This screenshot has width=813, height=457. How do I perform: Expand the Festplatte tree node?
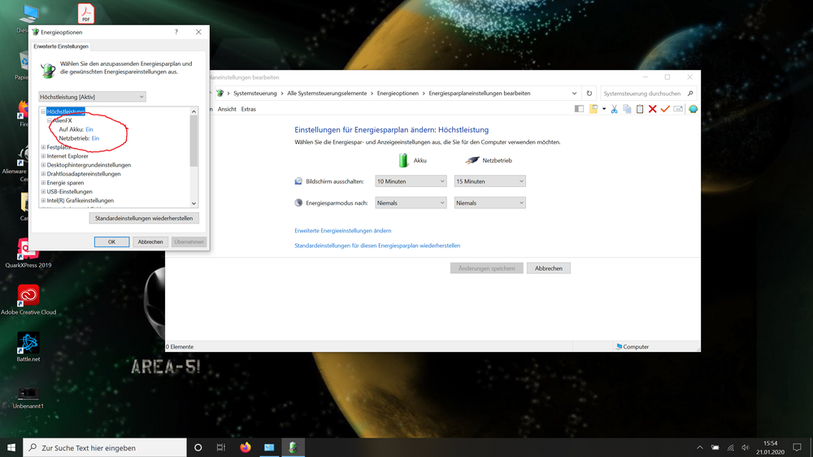point(43,147)
